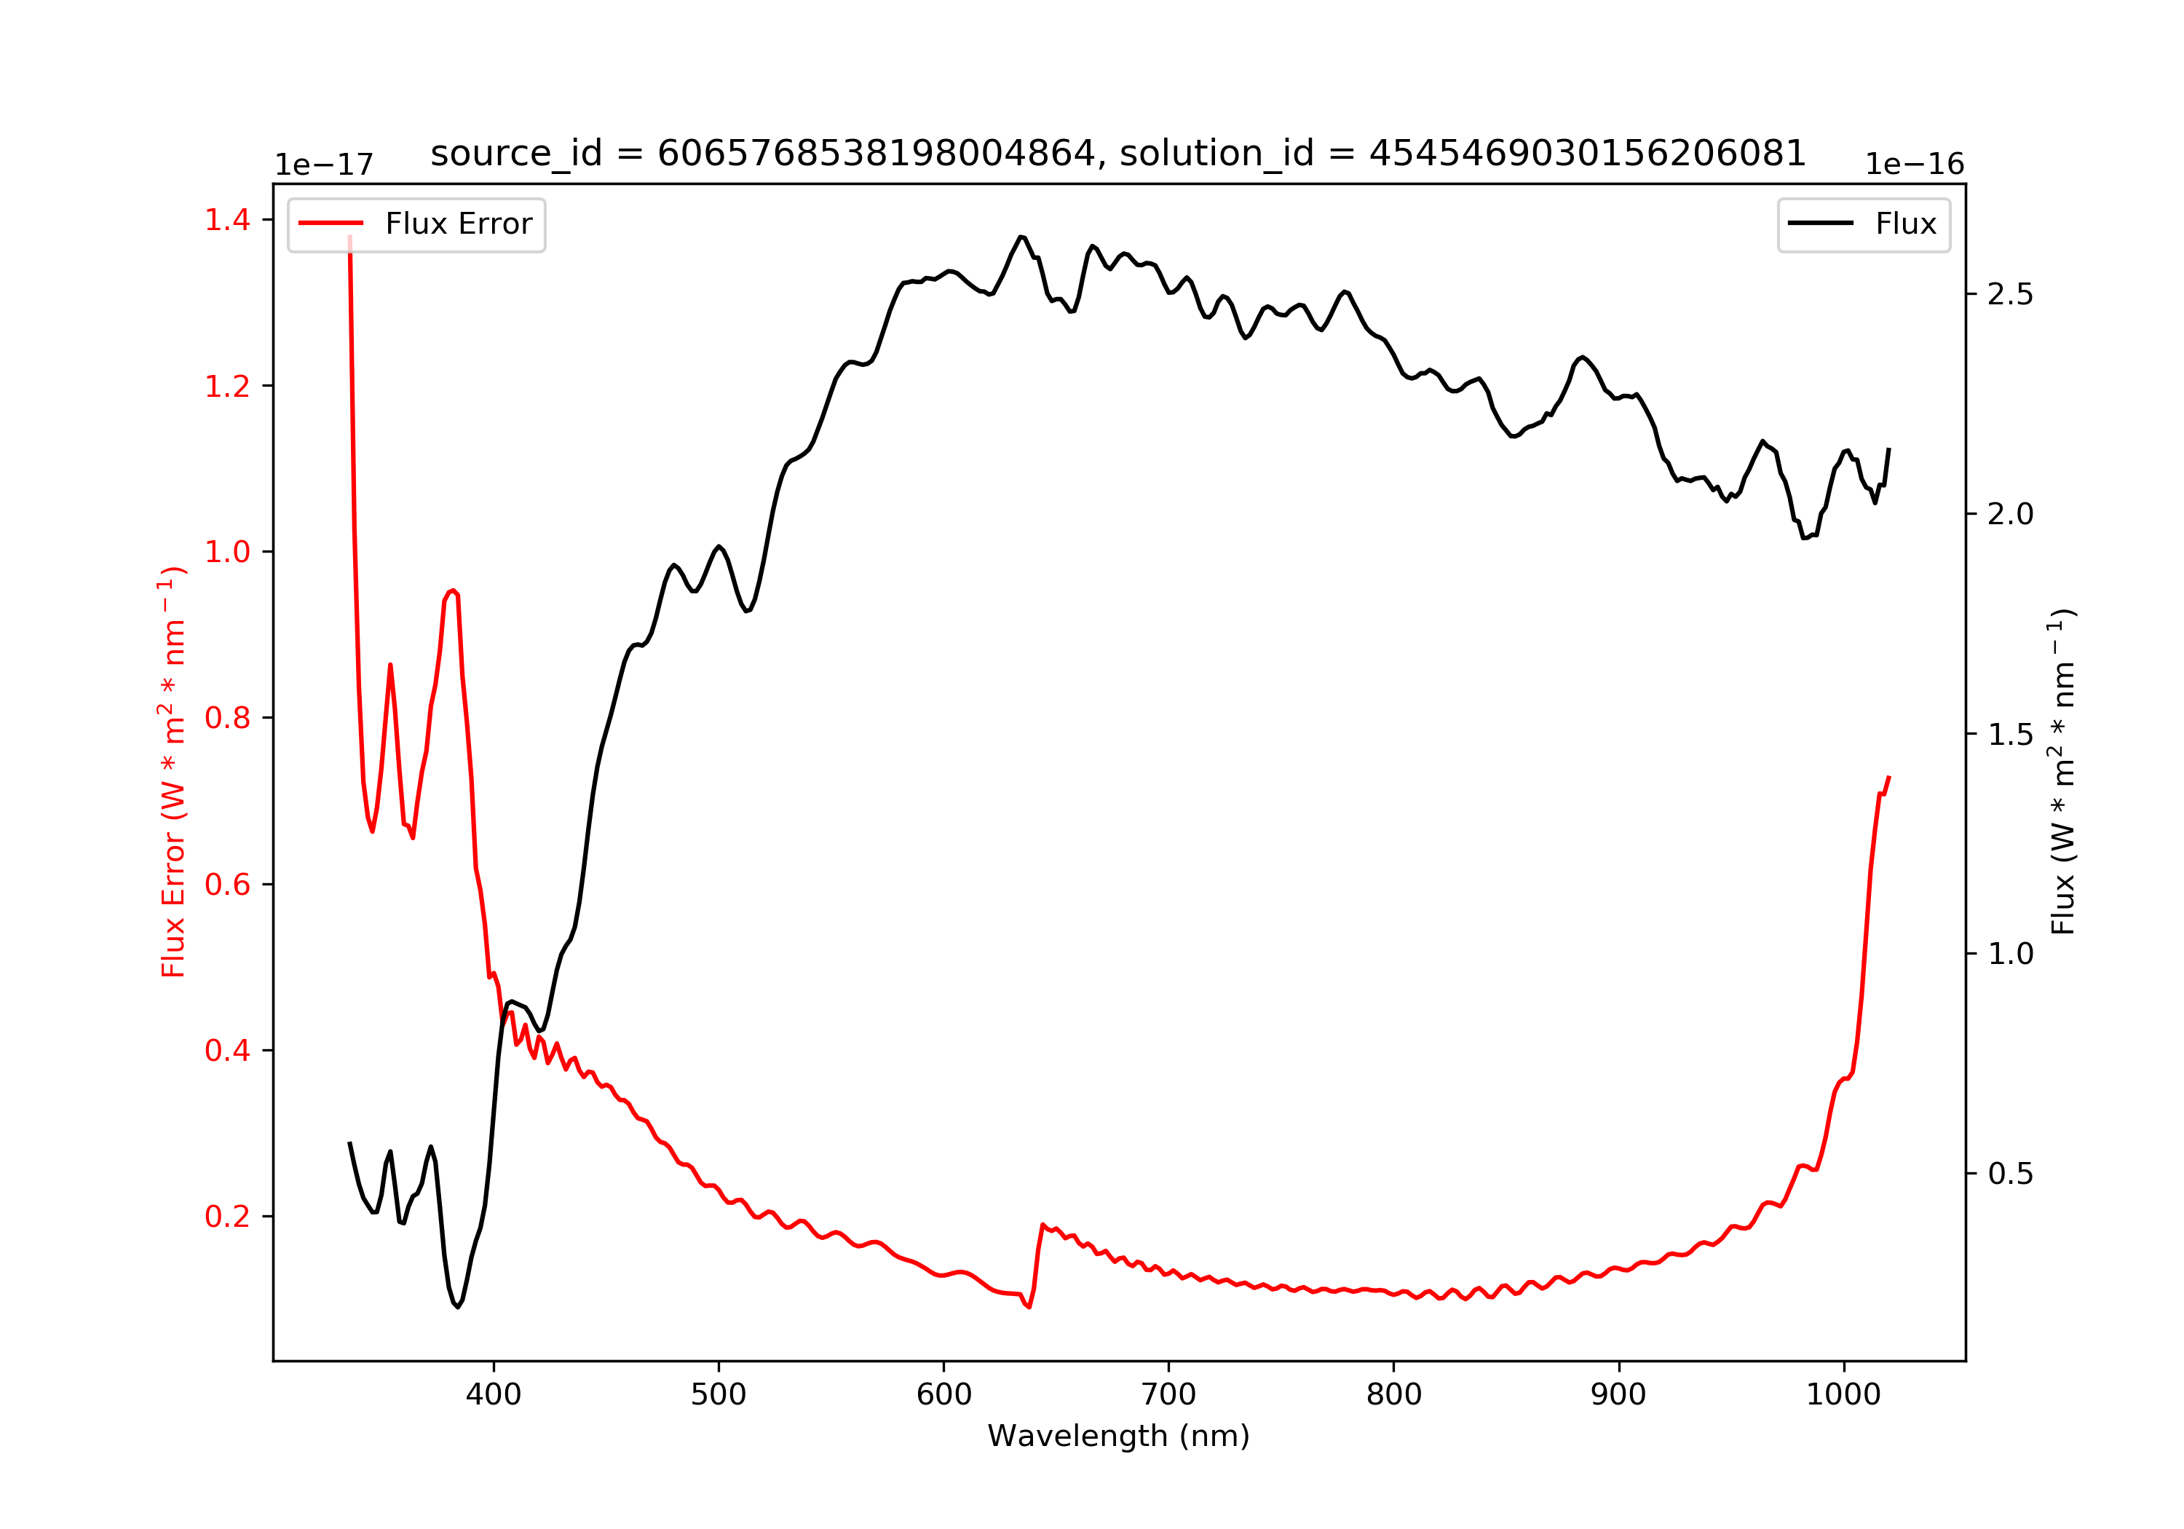Screen dimensions: 2184x1529
Task: Click the 600 wavelength tick label
Action: pyautogui.click(x=943, y=1394)
